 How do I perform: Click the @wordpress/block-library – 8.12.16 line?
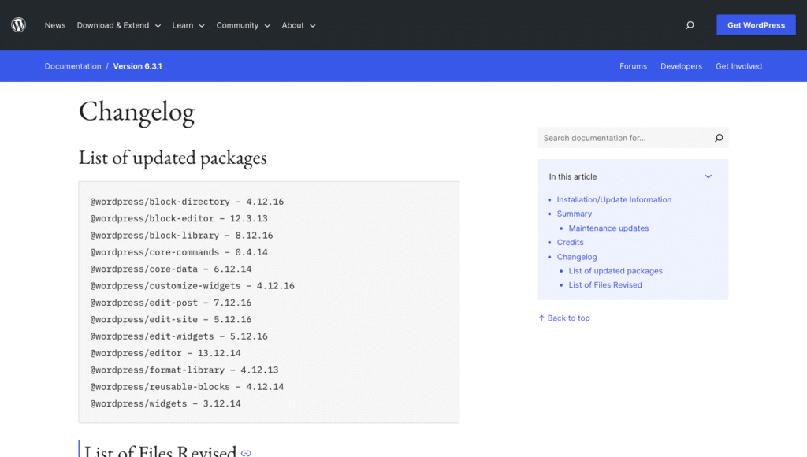[x=181, y=235]
